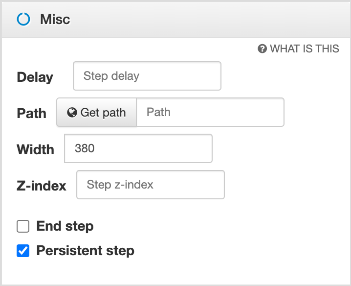Uncheck the Persistent step checkbox
This screenshot has width=351, height=286.
pyautogui.click(x=23, y=251)
